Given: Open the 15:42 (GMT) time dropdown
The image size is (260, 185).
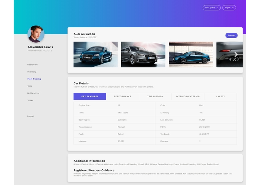Looking at the screenshot, I should (212, 7).
